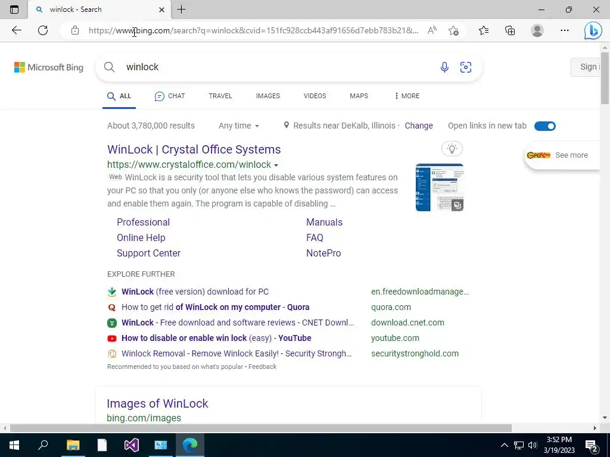Open Bing chat sidebar icon

tap(593, 30)
